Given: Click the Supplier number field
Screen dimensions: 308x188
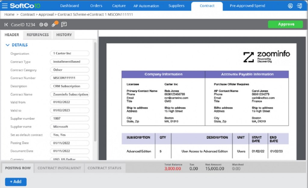Looking at the screenshot, I should pyautogui.click(x=69, y=118).
